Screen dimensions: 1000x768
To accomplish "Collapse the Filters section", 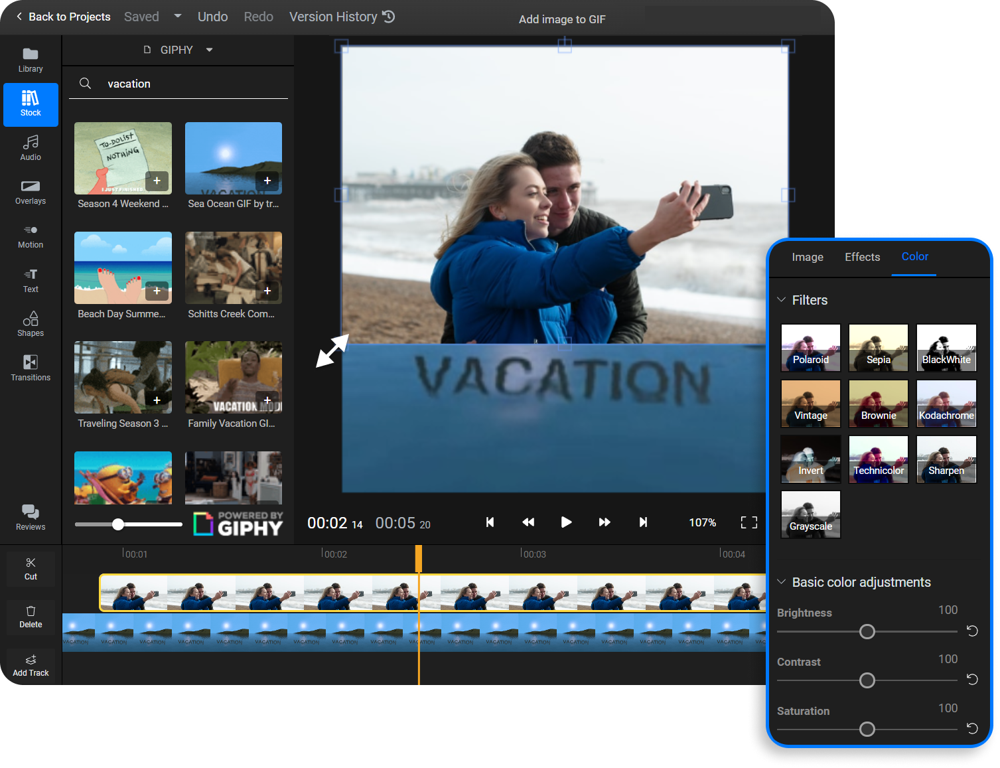I will (x=781, y=299).
